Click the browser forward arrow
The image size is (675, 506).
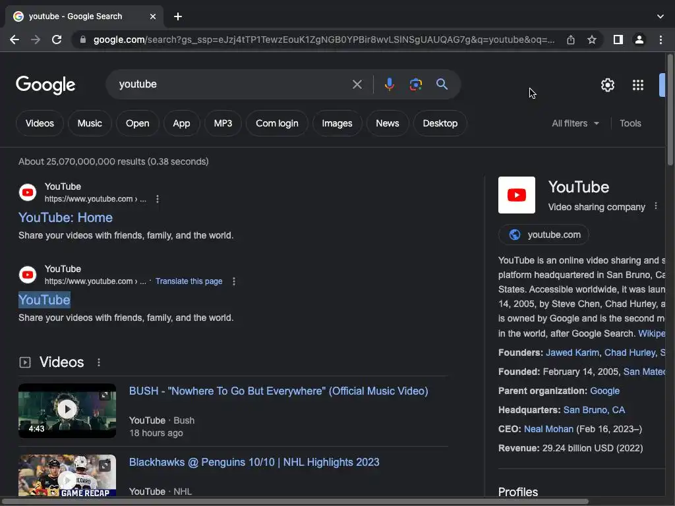click(36, 40)
